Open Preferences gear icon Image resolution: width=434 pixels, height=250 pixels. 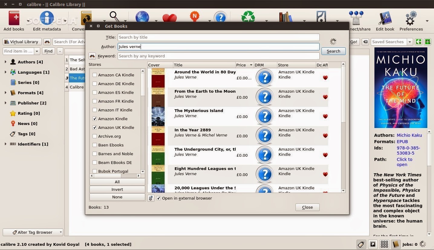[411, 19]
